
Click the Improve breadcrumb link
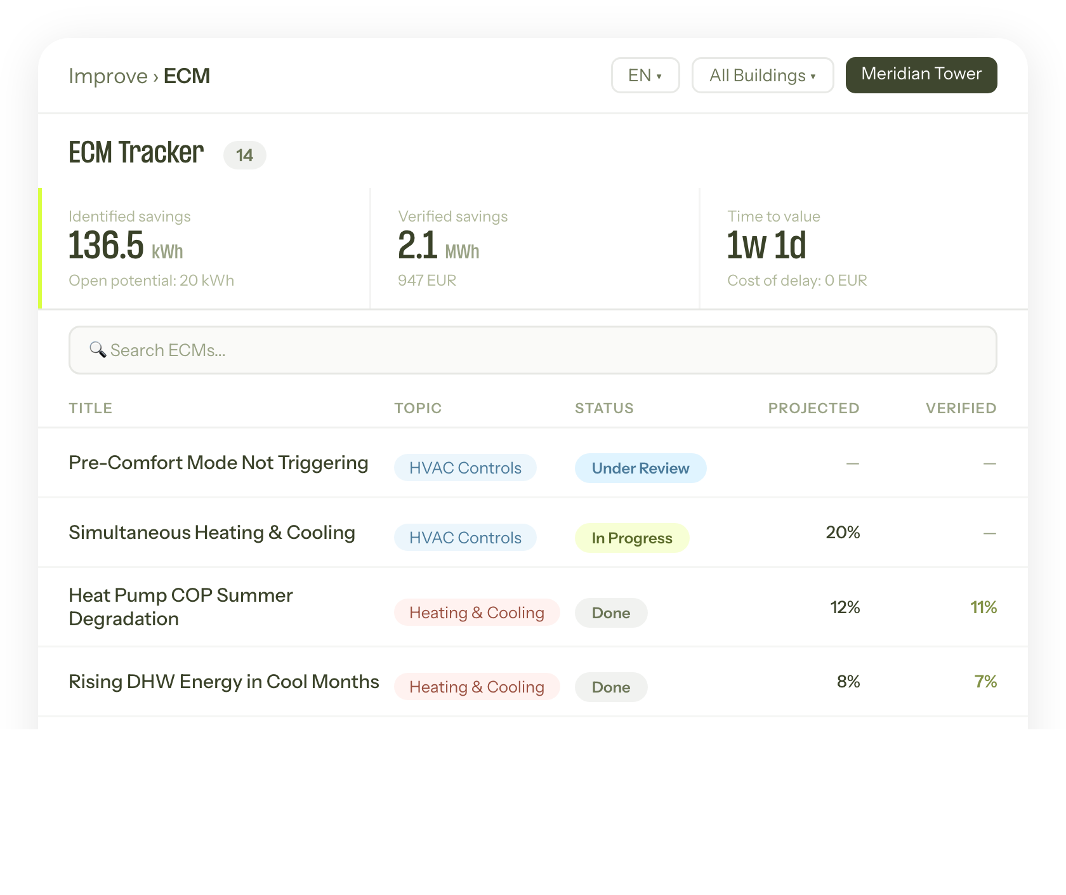coord(109,76)
